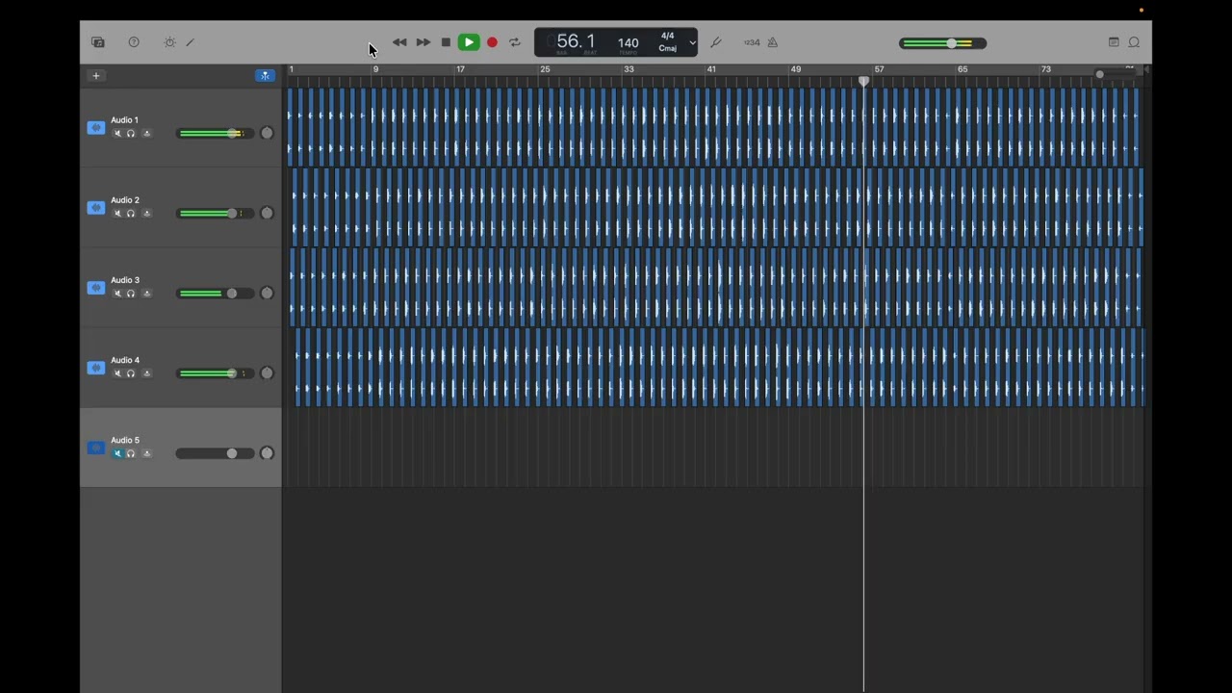Screen dimensions: 1232x693
Task: Click the playhead marker in the ruler
Action: pos(863,82)
